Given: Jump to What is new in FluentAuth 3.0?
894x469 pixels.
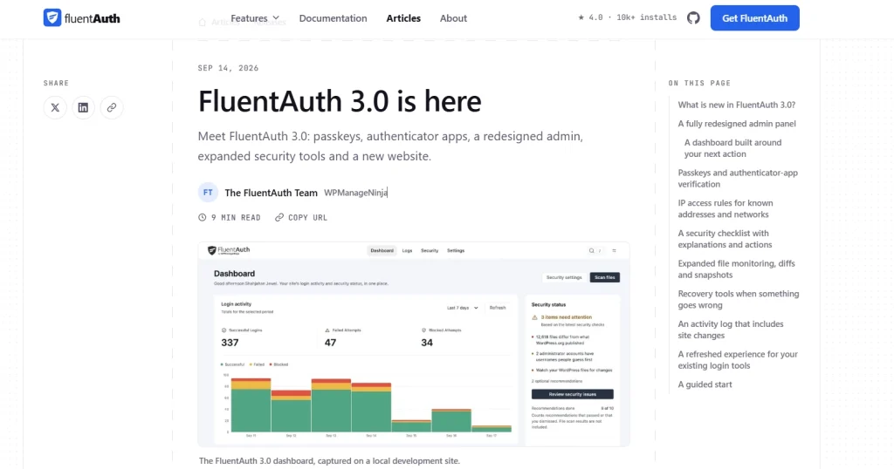Looking at the screenshot, I should pos(737,105).
